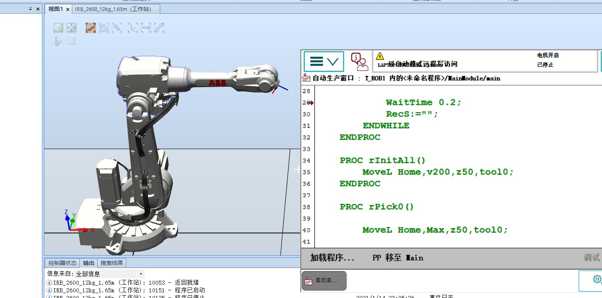Viewport: 602px width, 298px height.
Task: Click log entry 10151 - 程序已启动
Action: [x=126, y=290]
